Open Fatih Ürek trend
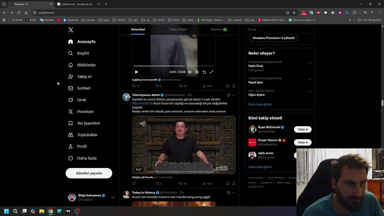Viewport: 384px width, 216px height. pyautogui.click(x=256, y=66)
